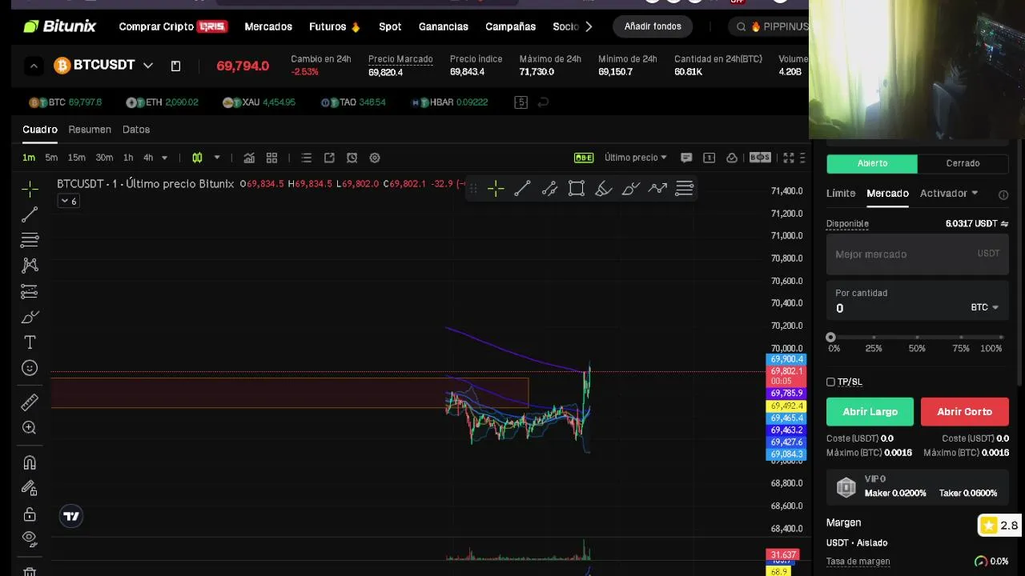Select the zigzag path tool in floating toolbar
1025x576 pixels.
tap(658, 189)
